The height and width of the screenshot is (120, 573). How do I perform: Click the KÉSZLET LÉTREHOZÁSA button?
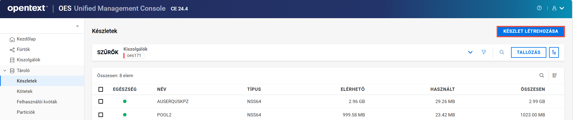[x=530, y=31]
